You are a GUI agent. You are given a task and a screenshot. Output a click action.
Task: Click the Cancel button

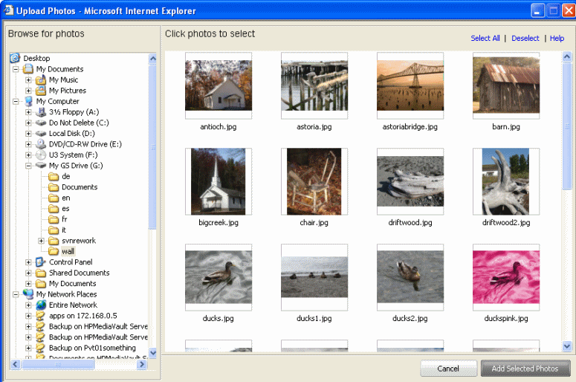[x=448, y=369]
